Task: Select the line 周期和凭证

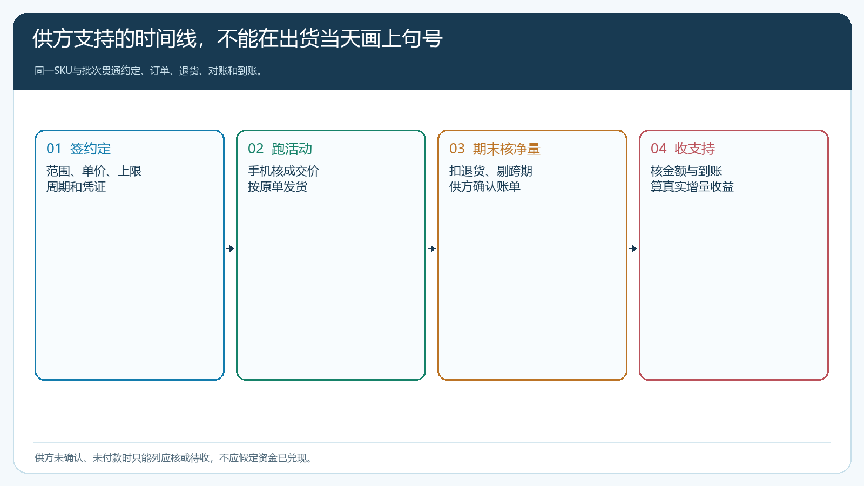Action: (76, 187)
